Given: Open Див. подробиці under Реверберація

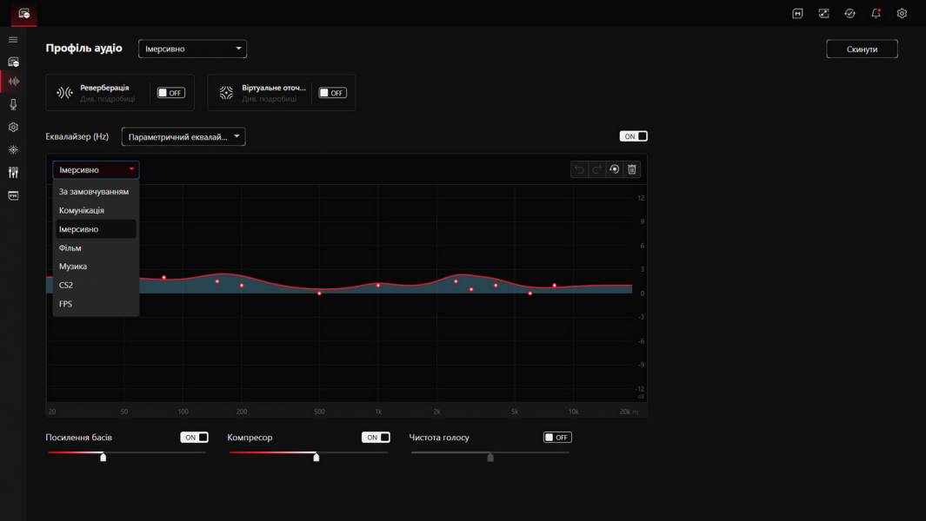Looking at the screenshot, I should 108,99.
